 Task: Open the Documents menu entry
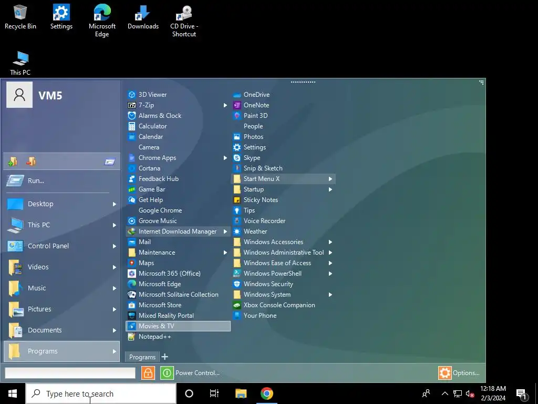coord(62,330)
